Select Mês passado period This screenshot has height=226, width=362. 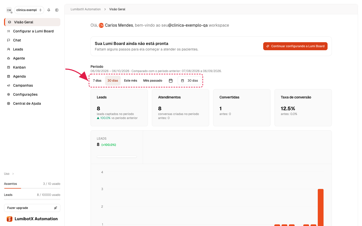tap(153, 81)
